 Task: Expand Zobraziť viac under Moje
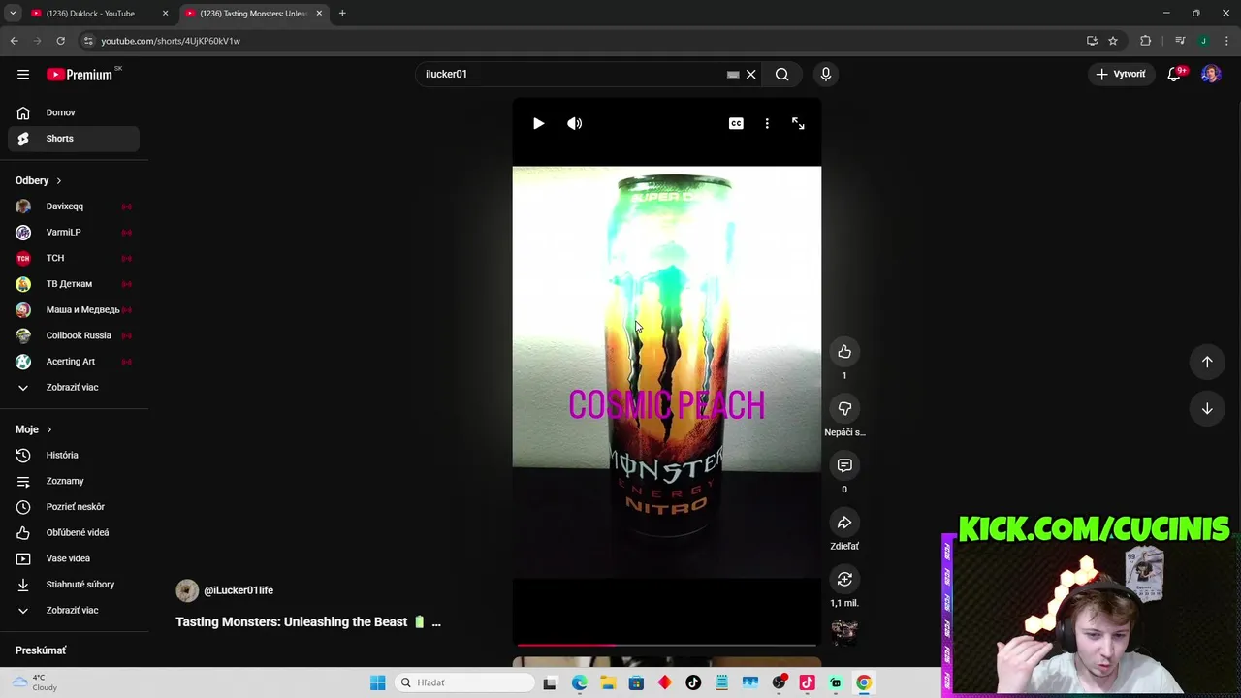[74, 611]
